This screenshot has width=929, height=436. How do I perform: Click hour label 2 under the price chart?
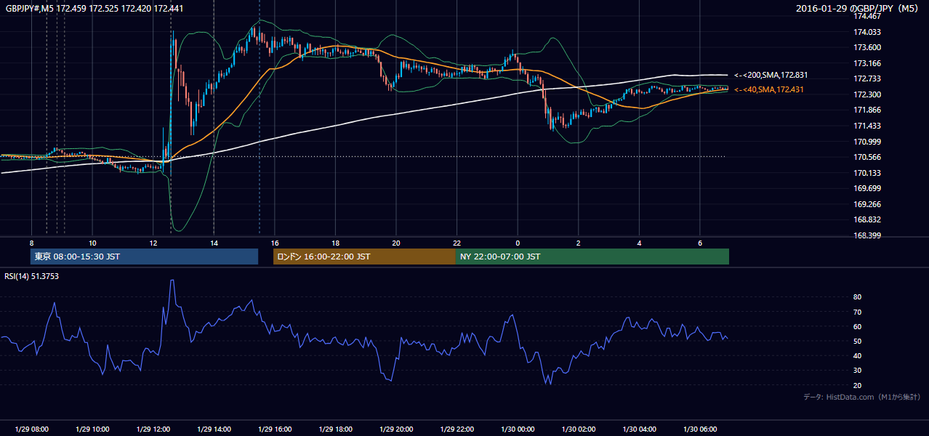tap(579, 243)
